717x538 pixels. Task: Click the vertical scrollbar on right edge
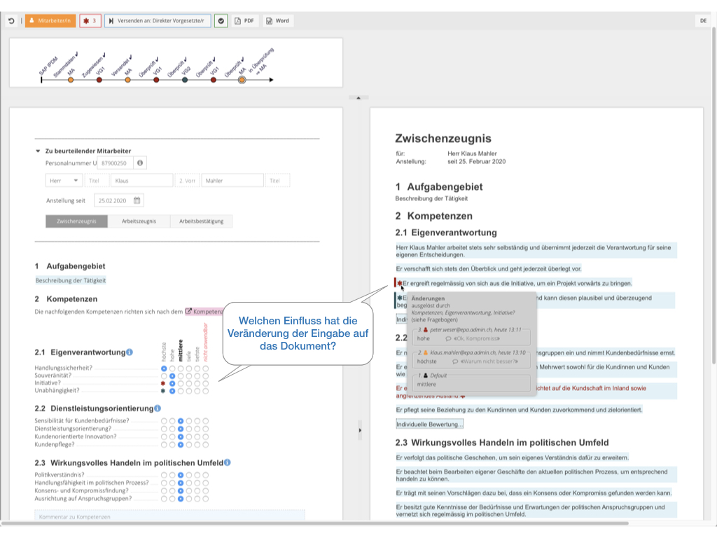714,196
